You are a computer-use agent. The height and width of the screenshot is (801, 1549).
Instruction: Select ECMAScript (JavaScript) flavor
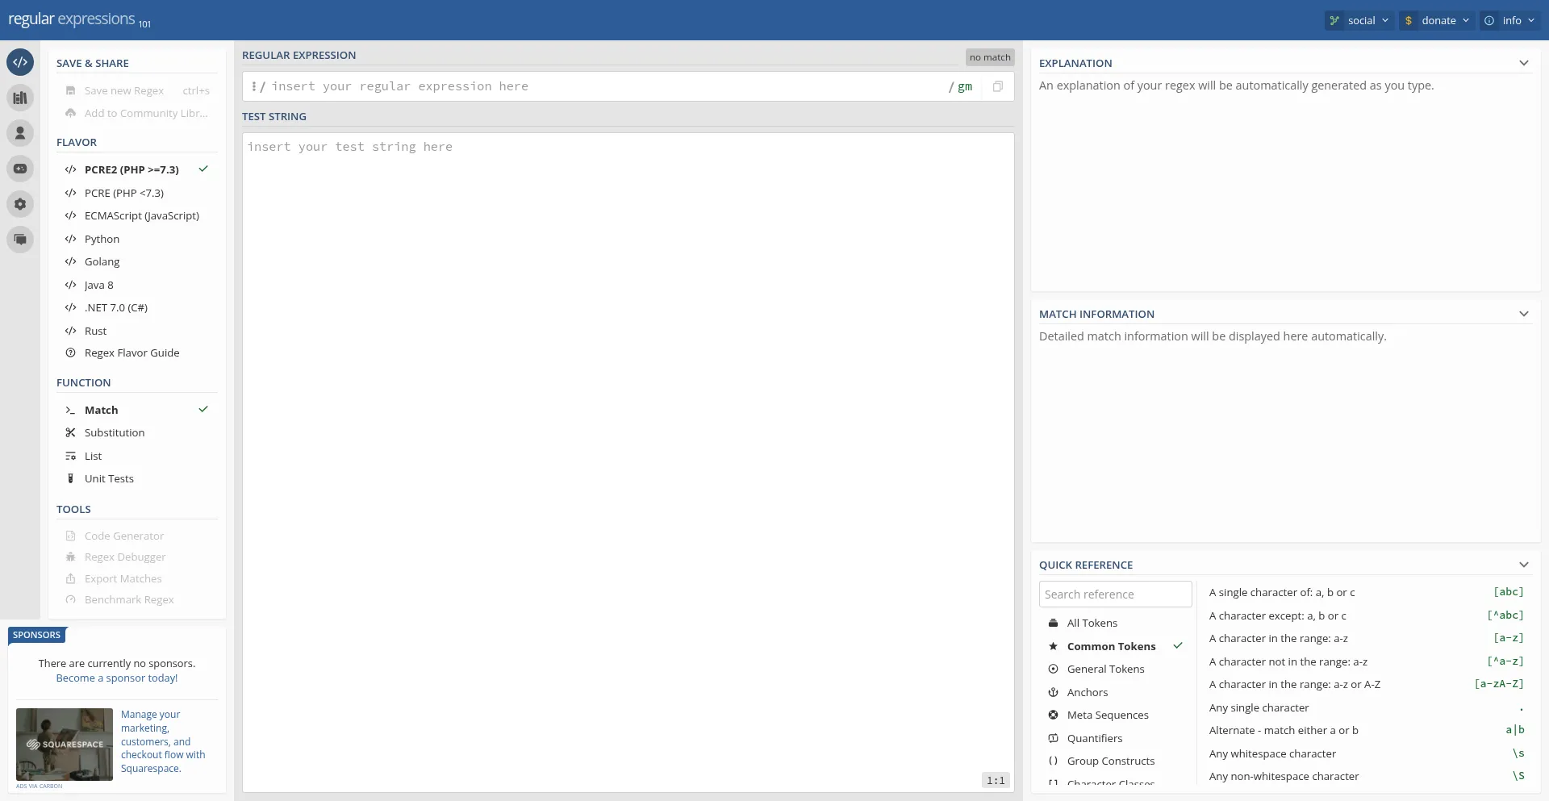click(x=141, y=216)
